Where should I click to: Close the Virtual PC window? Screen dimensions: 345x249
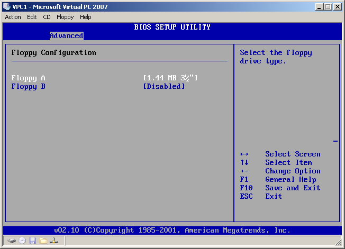[337, 7]
